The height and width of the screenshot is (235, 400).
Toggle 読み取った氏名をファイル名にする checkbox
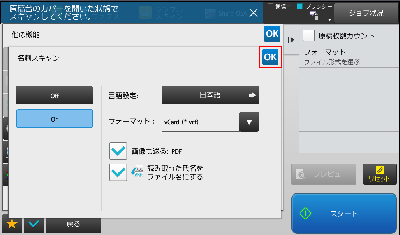118,172
